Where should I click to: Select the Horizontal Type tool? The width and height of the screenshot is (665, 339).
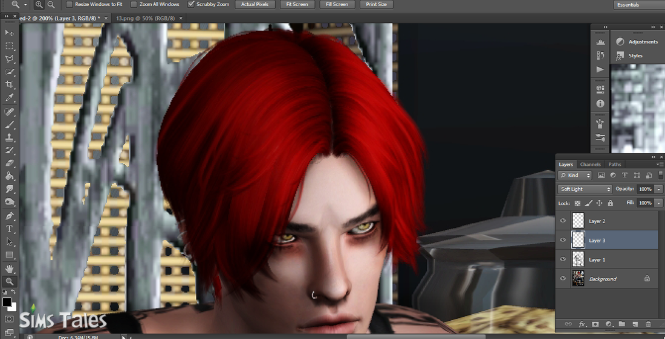point(9,229)
